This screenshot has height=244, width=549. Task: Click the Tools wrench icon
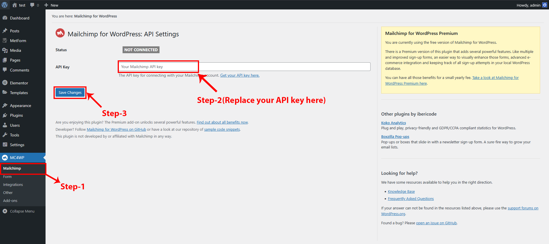click(5, 135)
